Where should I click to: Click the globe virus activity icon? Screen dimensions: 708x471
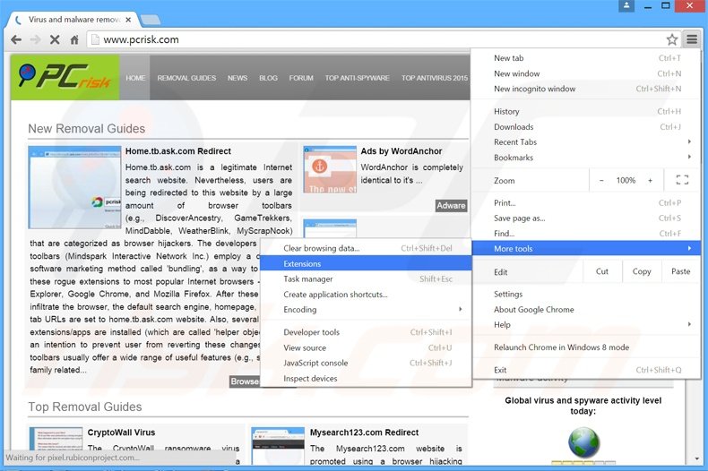coord(583,443)
